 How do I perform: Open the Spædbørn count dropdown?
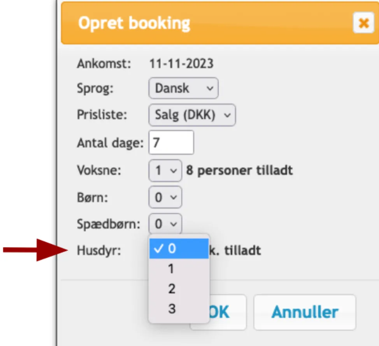(x=165, y=224)
